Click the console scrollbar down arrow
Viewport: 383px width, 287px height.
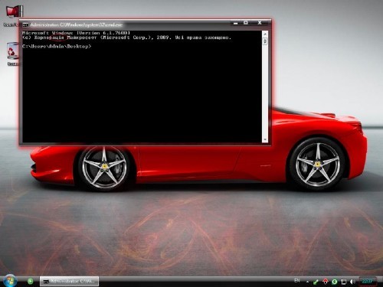265,139
